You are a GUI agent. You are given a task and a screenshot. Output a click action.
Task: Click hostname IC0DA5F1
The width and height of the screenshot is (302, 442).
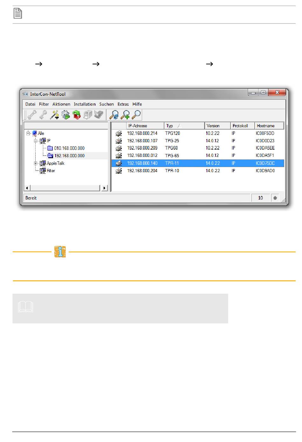click(x=265, y=156)
